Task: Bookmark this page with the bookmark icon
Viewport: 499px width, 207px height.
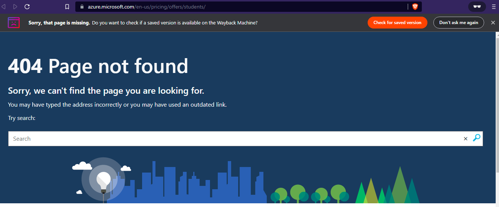Action: point(67,7)
